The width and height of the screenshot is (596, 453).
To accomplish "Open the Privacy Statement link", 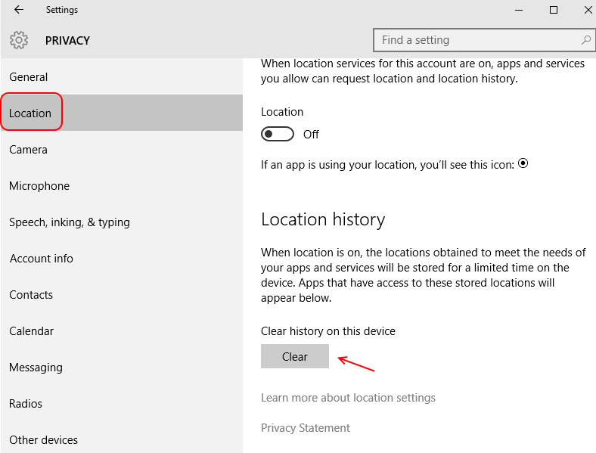I will click(x=306, y=428).
